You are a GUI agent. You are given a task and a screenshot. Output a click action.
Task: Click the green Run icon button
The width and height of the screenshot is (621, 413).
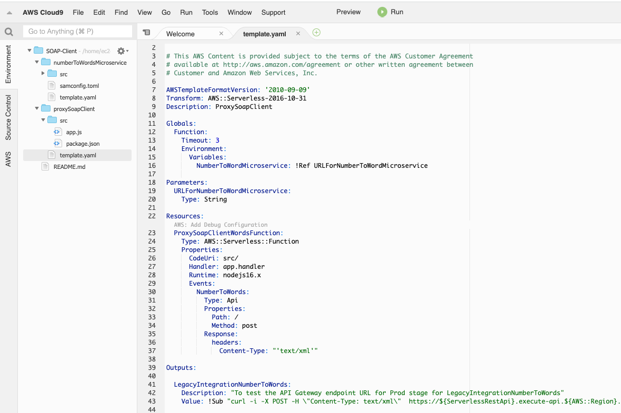click(382, 12)
